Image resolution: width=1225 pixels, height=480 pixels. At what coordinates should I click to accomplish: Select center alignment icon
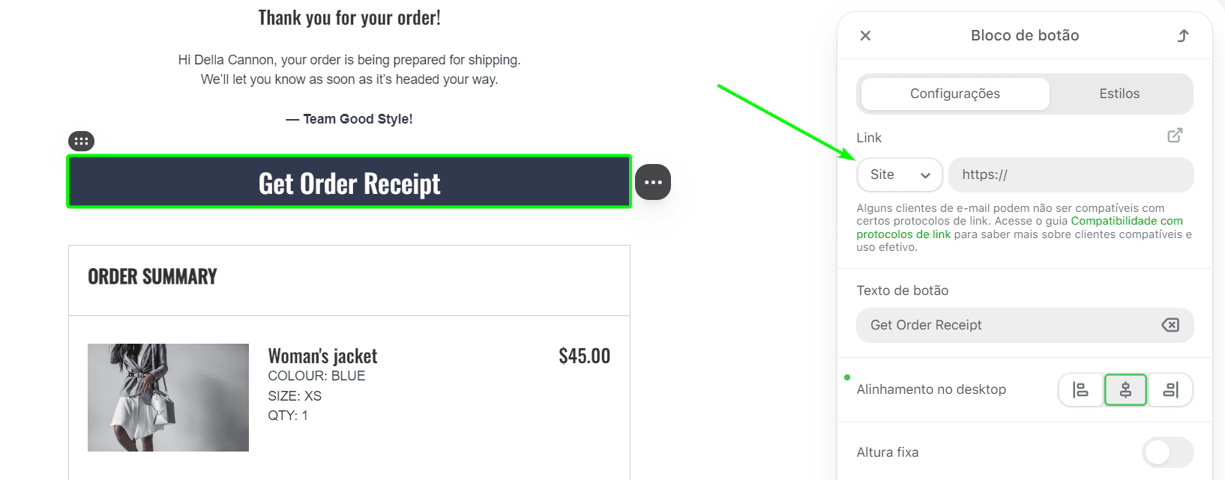click(1125, 389)
